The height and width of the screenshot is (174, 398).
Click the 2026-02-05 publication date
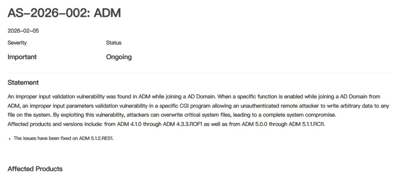(x=23, y=31)
